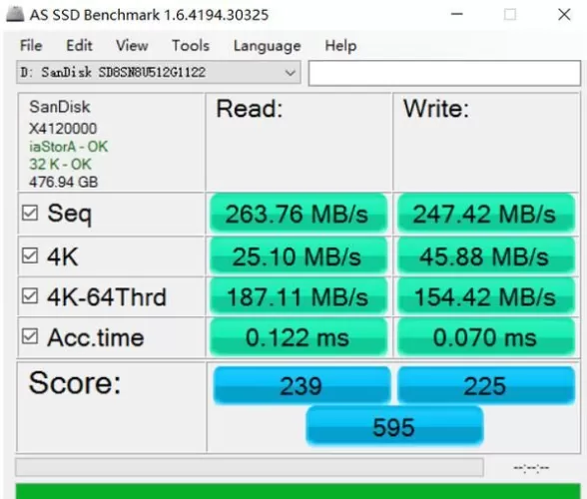Click the Seq read result 263.76 MB/s
Image resolution: width=587 pixels, height=499 pixels.
pos(298,214)
